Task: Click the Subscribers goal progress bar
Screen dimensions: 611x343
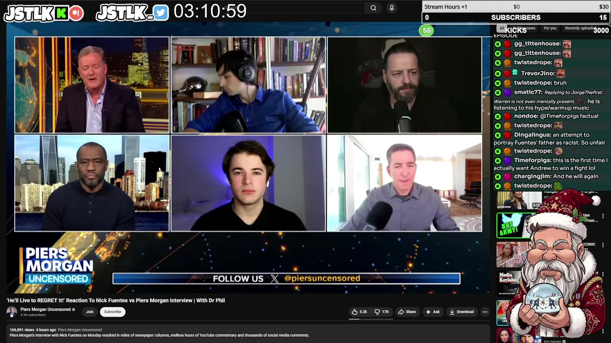Action: click(x=516, y=18)
